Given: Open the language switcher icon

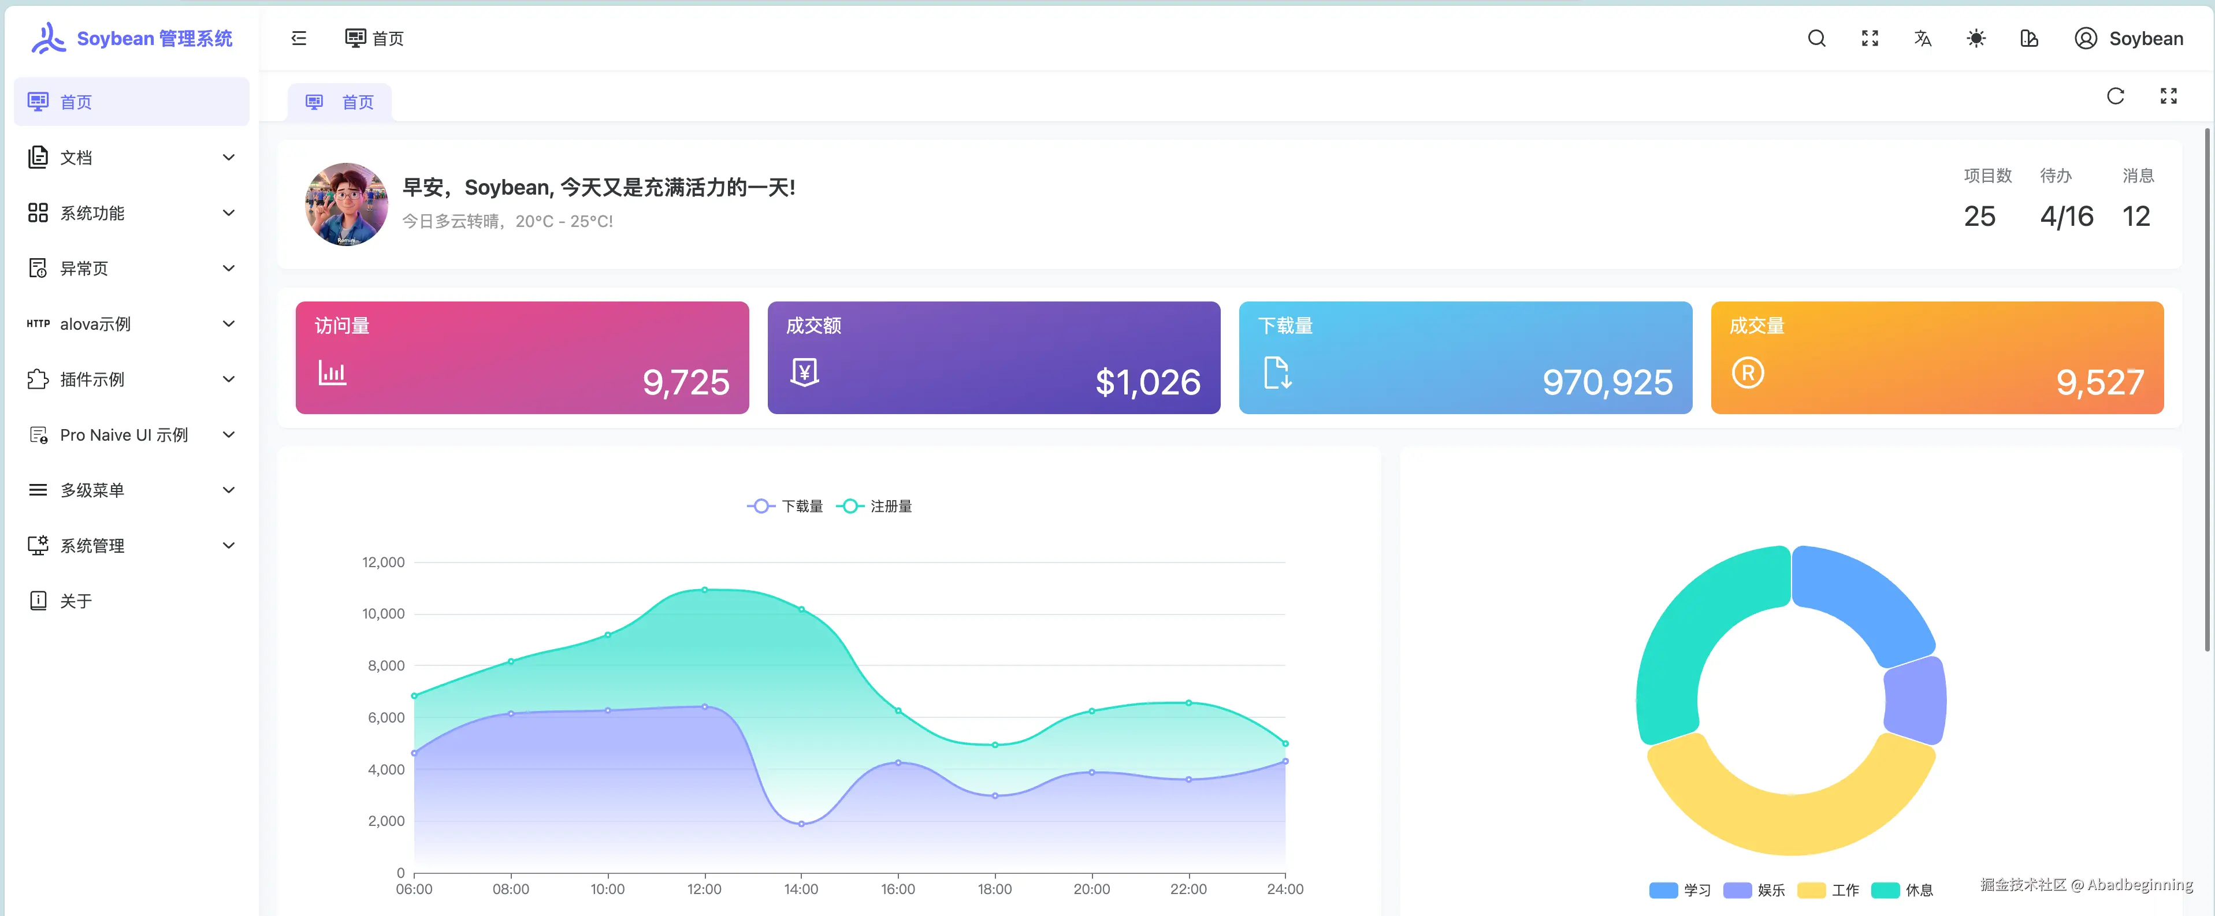Looking at the screenshot, I should coord(1923,39).
